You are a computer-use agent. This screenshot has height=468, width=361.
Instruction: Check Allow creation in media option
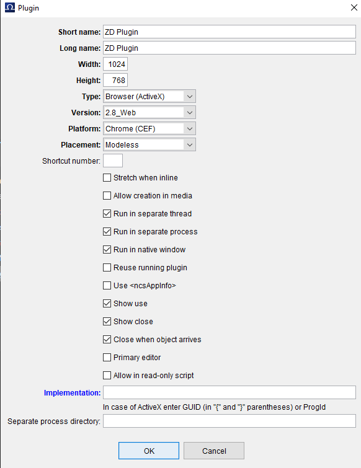tap(107, 196)
